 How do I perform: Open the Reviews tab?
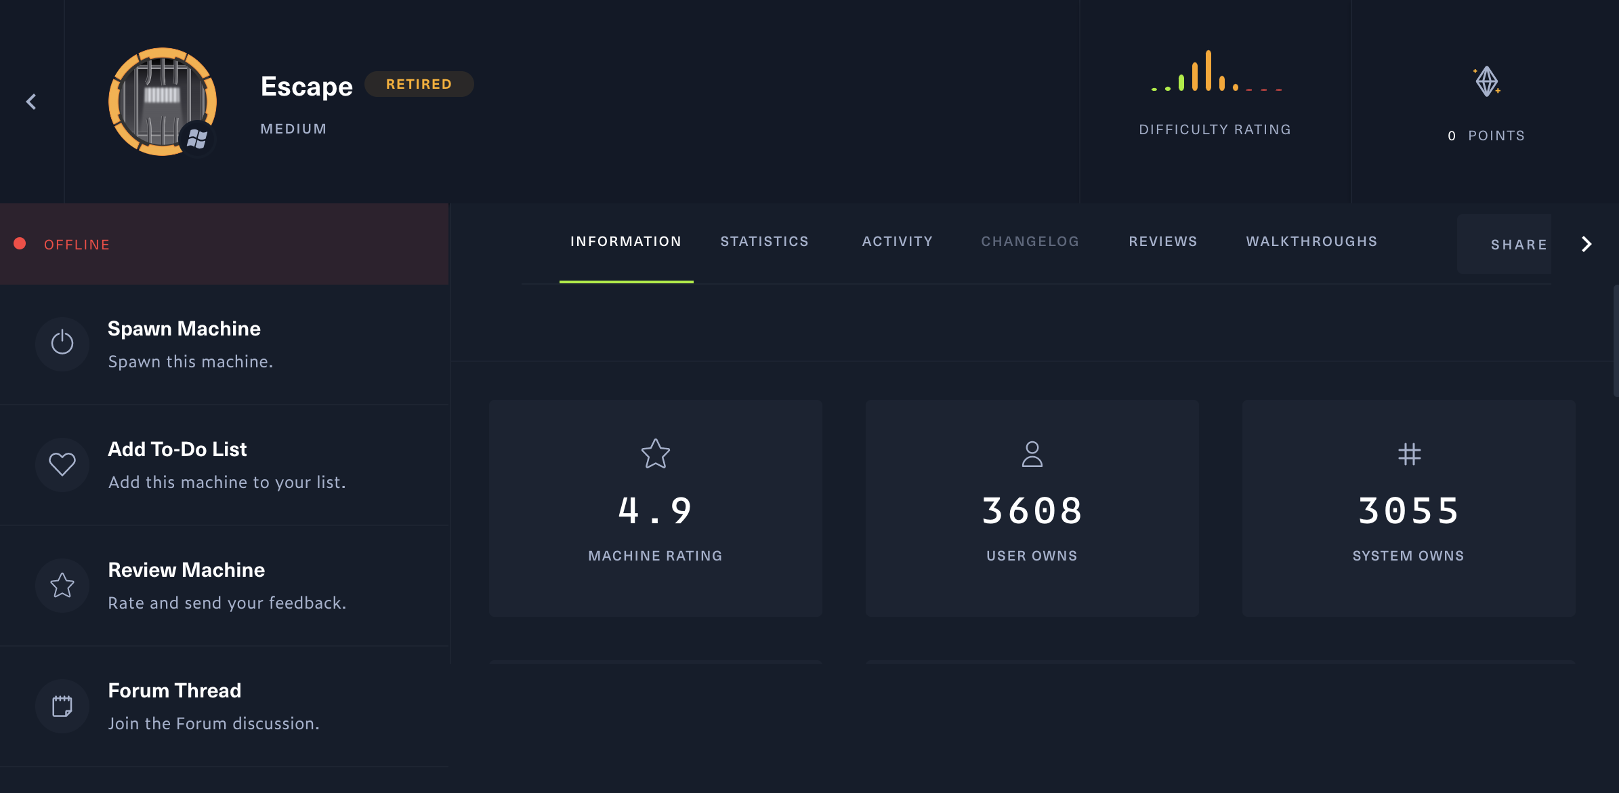pyautogui.click(x=1162, y=241)
